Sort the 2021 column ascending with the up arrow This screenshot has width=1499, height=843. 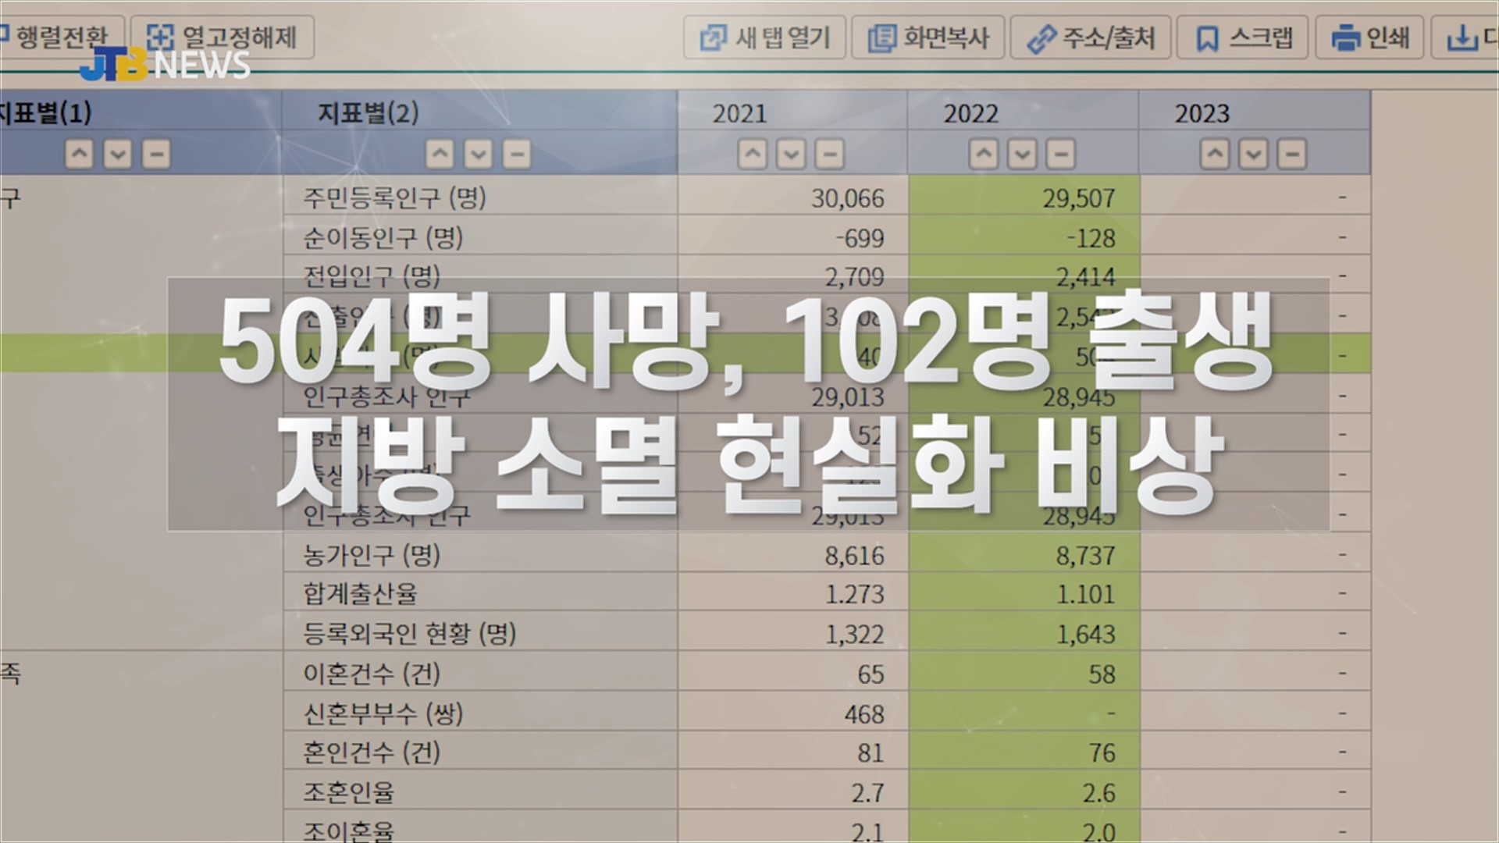(753, 154)
